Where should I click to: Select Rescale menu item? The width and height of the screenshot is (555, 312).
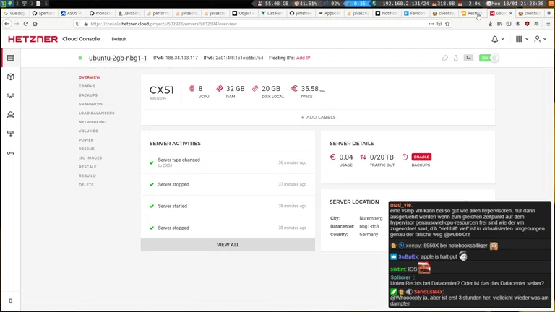[87, 167]
